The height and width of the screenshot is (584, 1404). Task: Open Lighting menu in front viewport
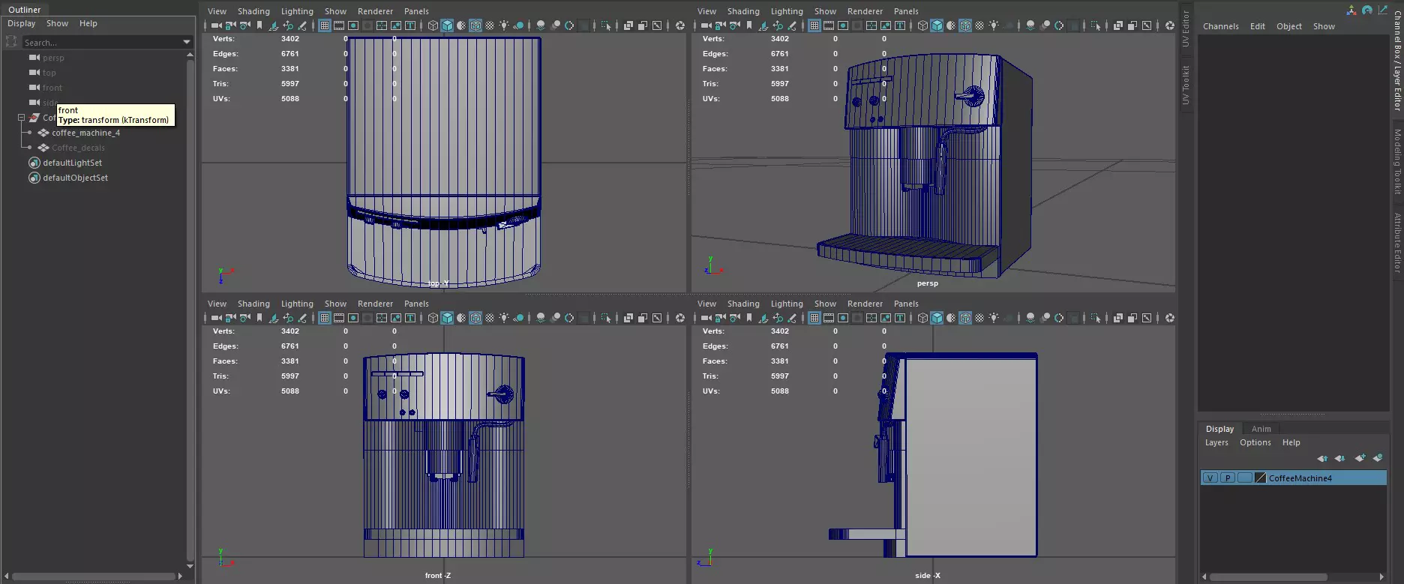tap(297, 304)
